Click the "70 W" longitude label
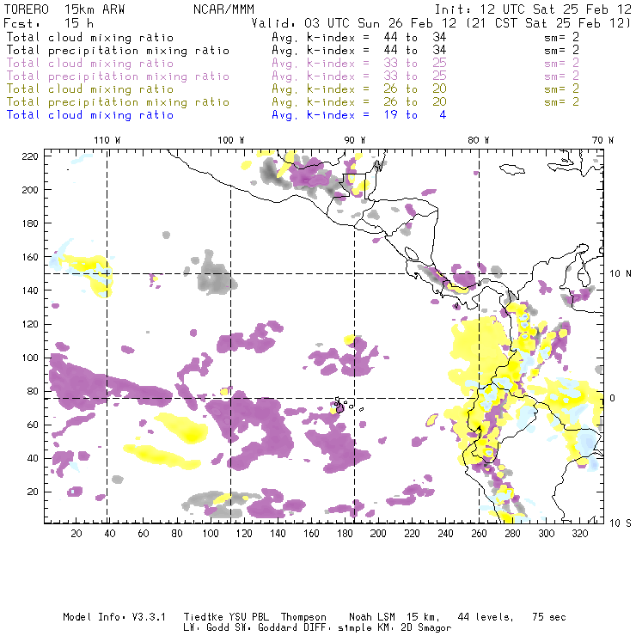636x636 pixels. 602,140
